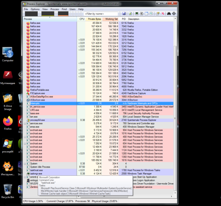
Task: Click the scroll-down arrow of the process list
Action: point(175,193)
